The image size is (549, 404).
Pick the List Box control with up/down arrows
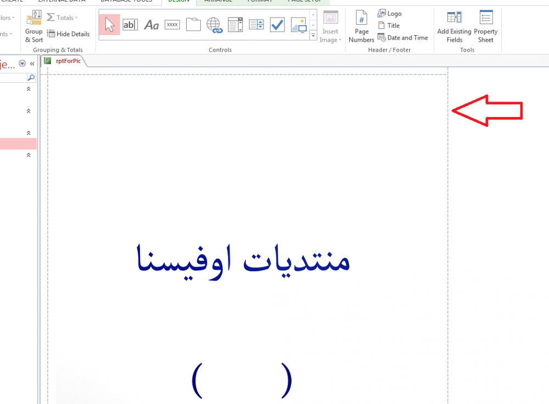256,25
